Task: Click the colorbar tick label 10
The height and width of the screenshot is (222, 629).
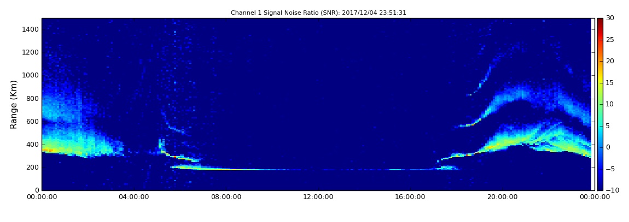Action: (610, 104)
